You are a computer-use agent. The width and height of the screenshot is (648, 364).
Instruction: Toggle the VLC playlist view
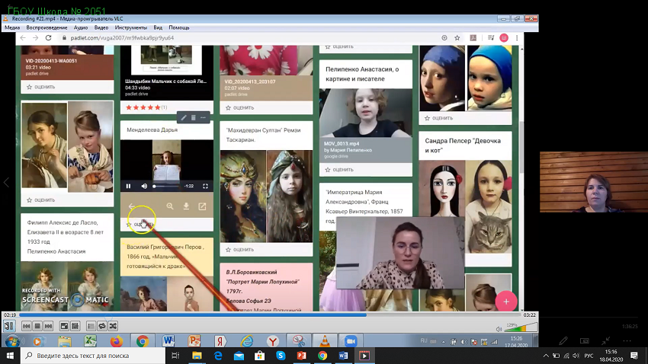coord(91,326)
